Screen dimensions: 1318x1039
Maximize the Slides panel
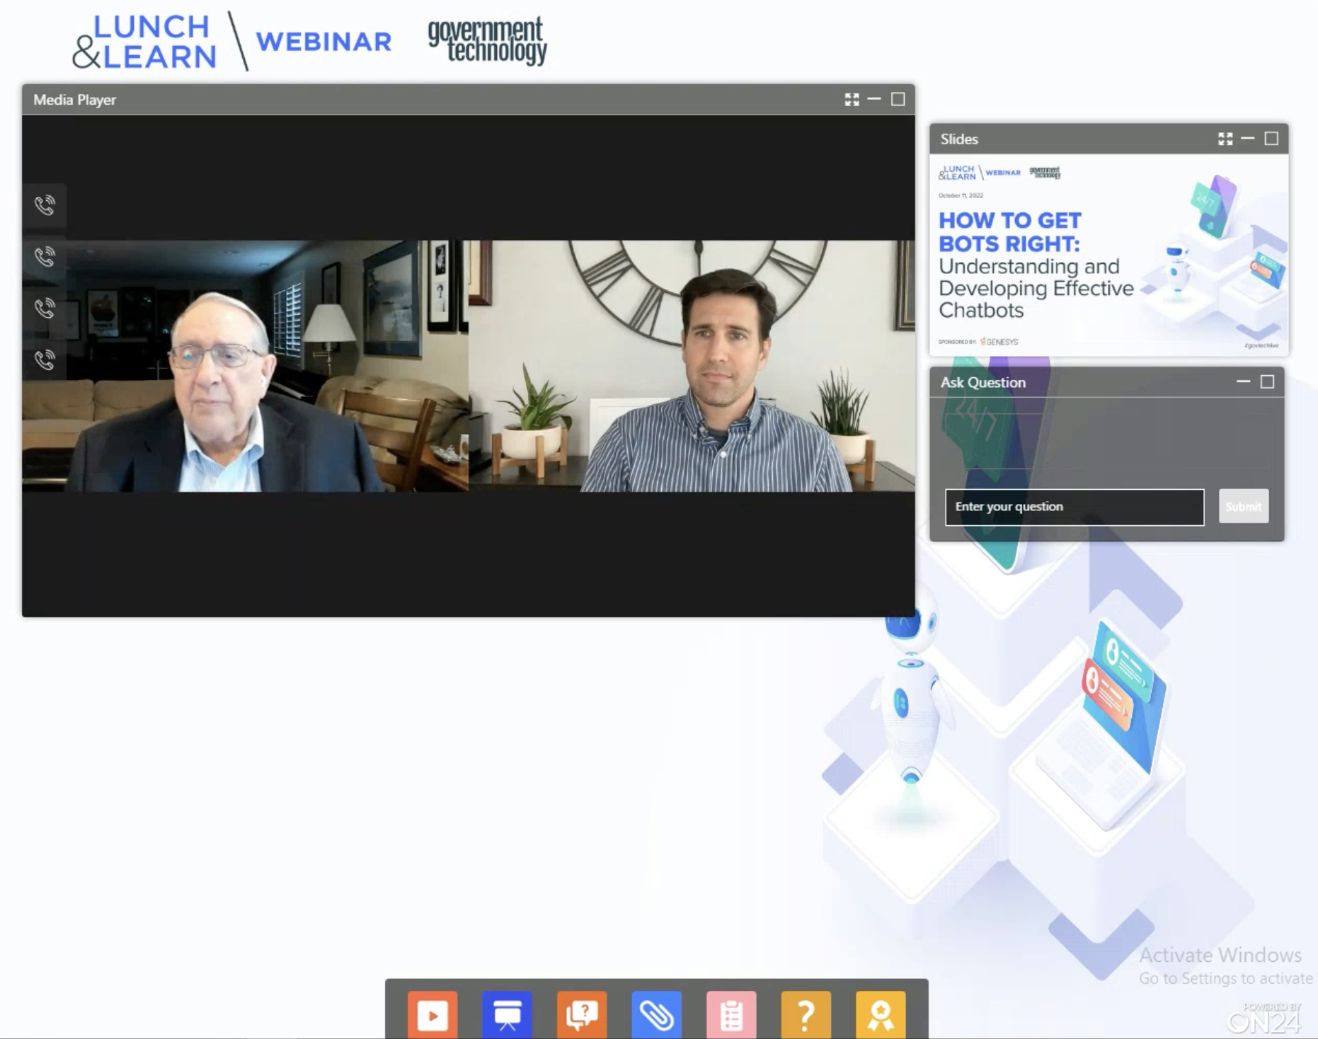point(1271,139)
